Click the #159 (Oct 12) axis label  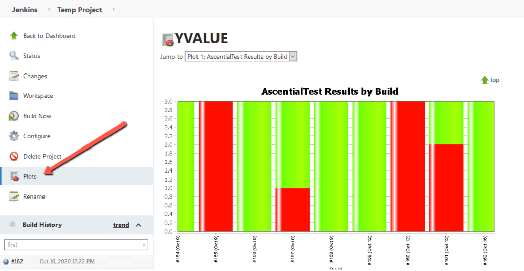369,251
